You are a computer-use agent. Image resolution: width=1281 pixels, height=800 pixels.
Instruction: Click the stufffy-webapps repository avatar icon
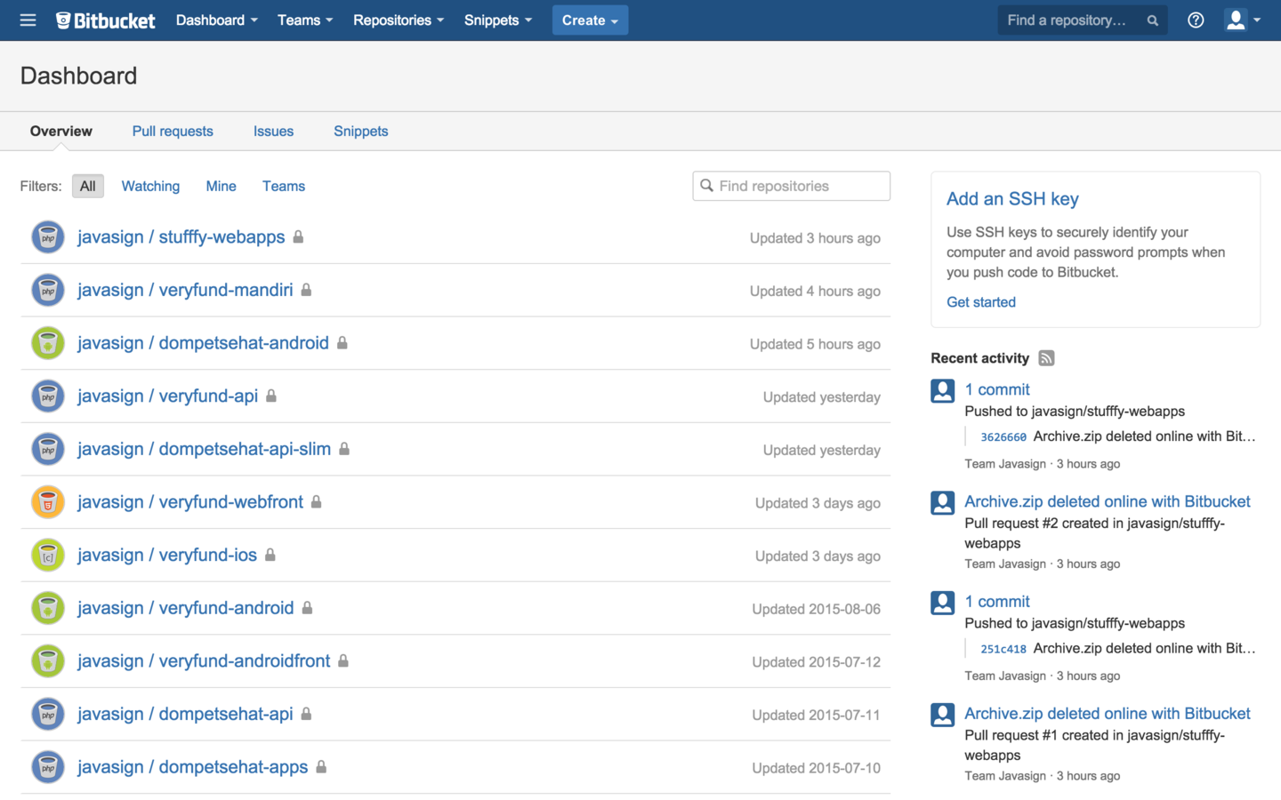point(48,237)
